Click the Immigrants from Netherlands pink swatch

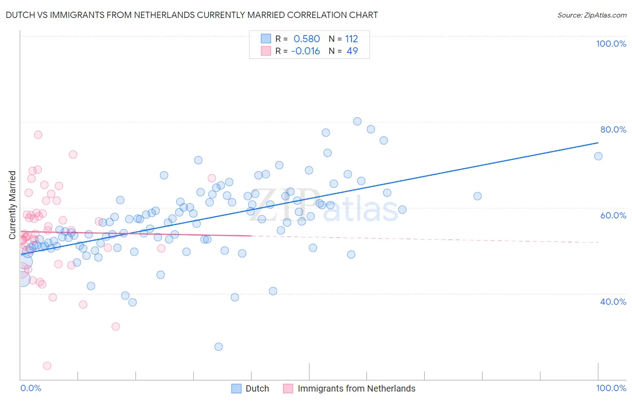click(288, 388)
